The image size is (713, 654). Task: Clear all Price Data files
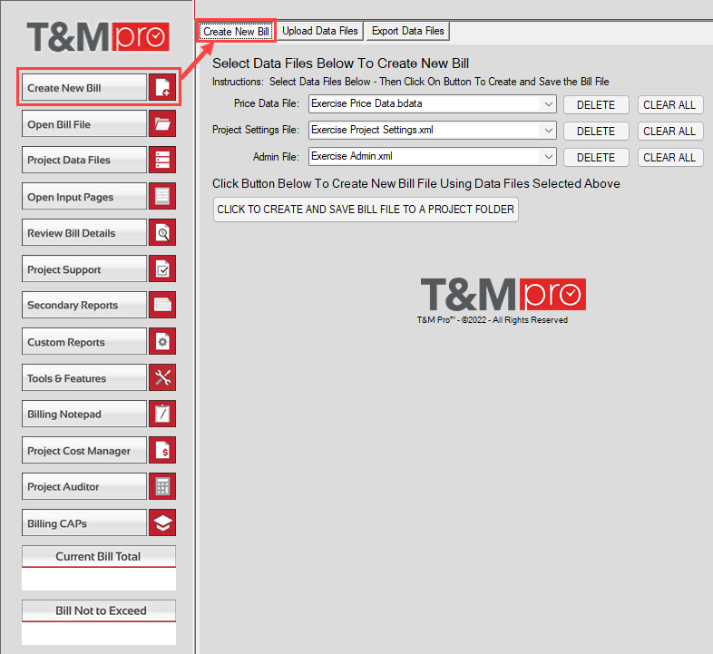(x=669, y=104)
